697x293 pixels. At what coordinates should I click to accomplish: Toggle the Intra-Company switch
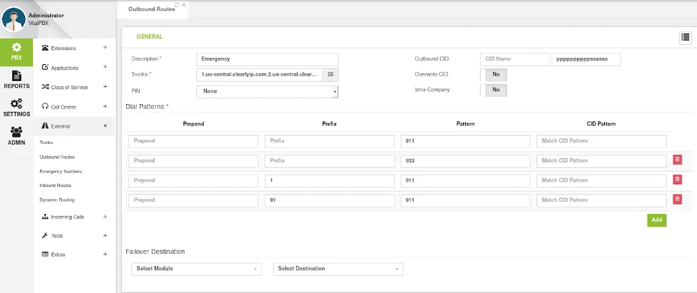click(493, 90)
